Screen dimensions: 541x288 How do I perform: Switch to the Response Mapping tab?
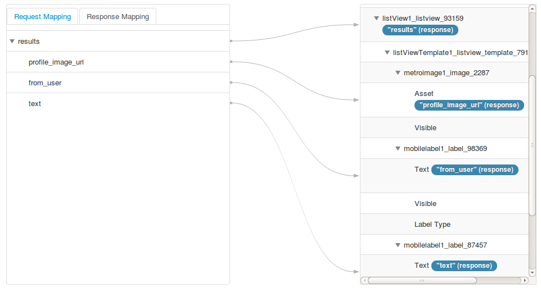point(118,16)
